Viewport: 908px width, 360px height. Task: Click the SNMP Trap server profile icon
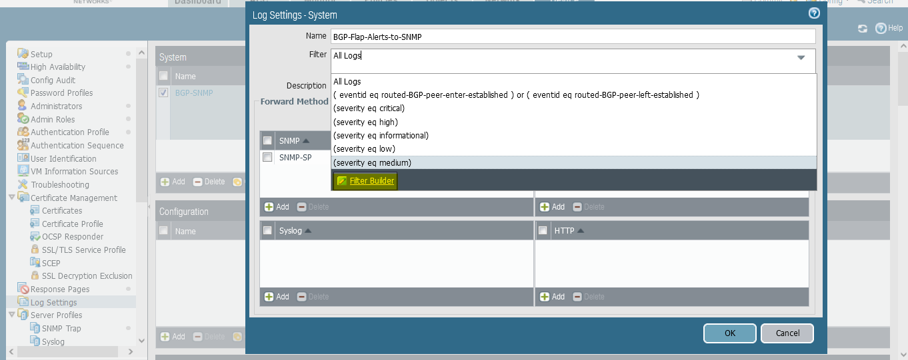tap(35, 328)
